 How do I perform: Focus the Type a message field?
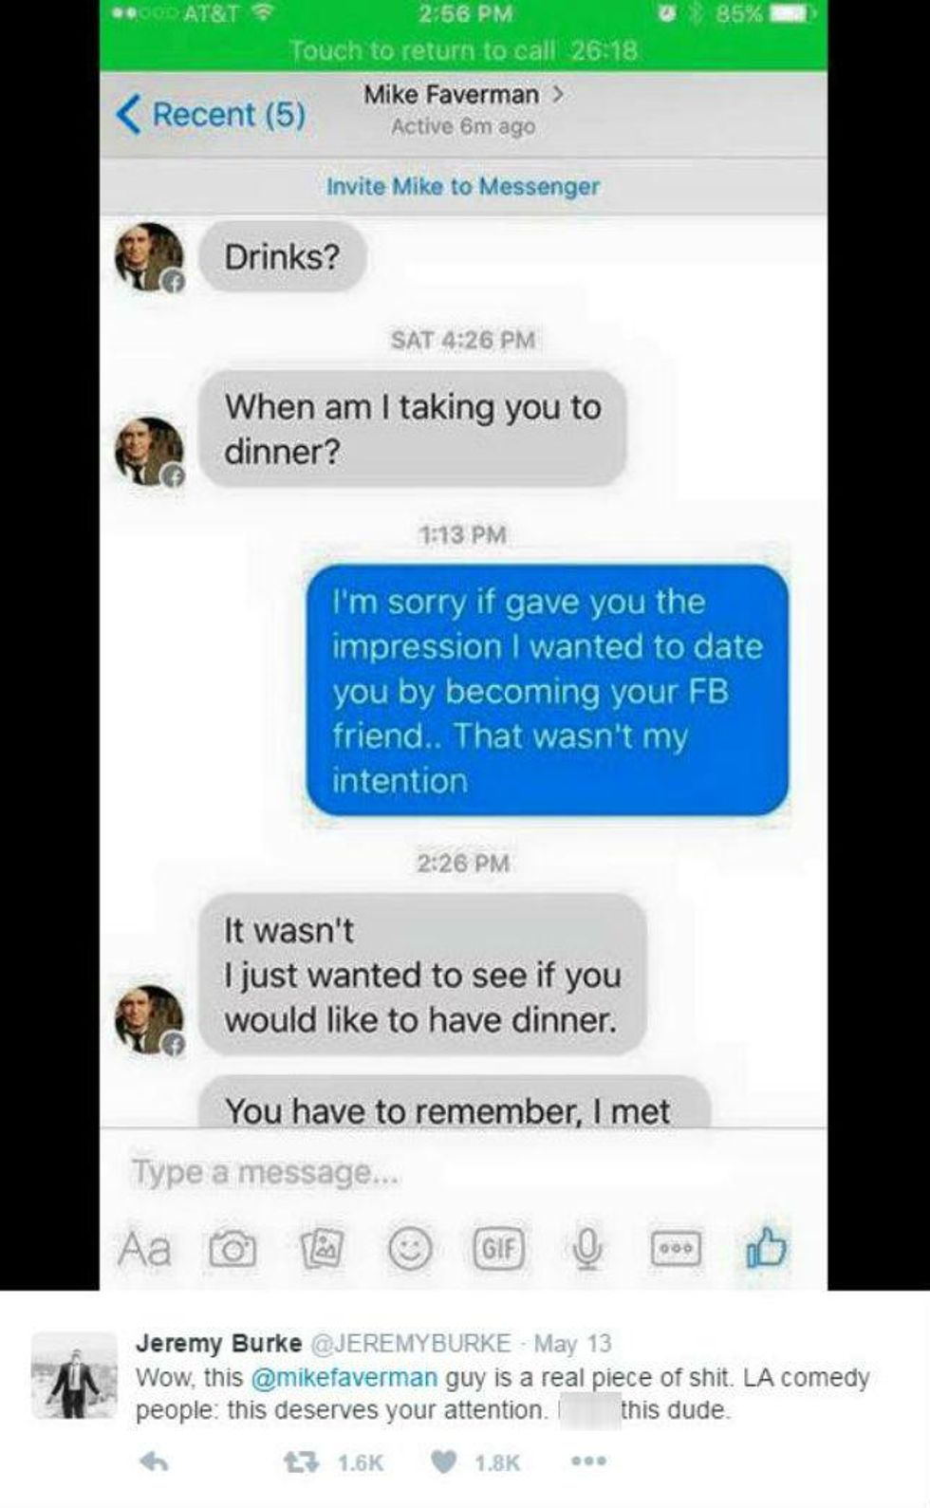coord(463,1173)
